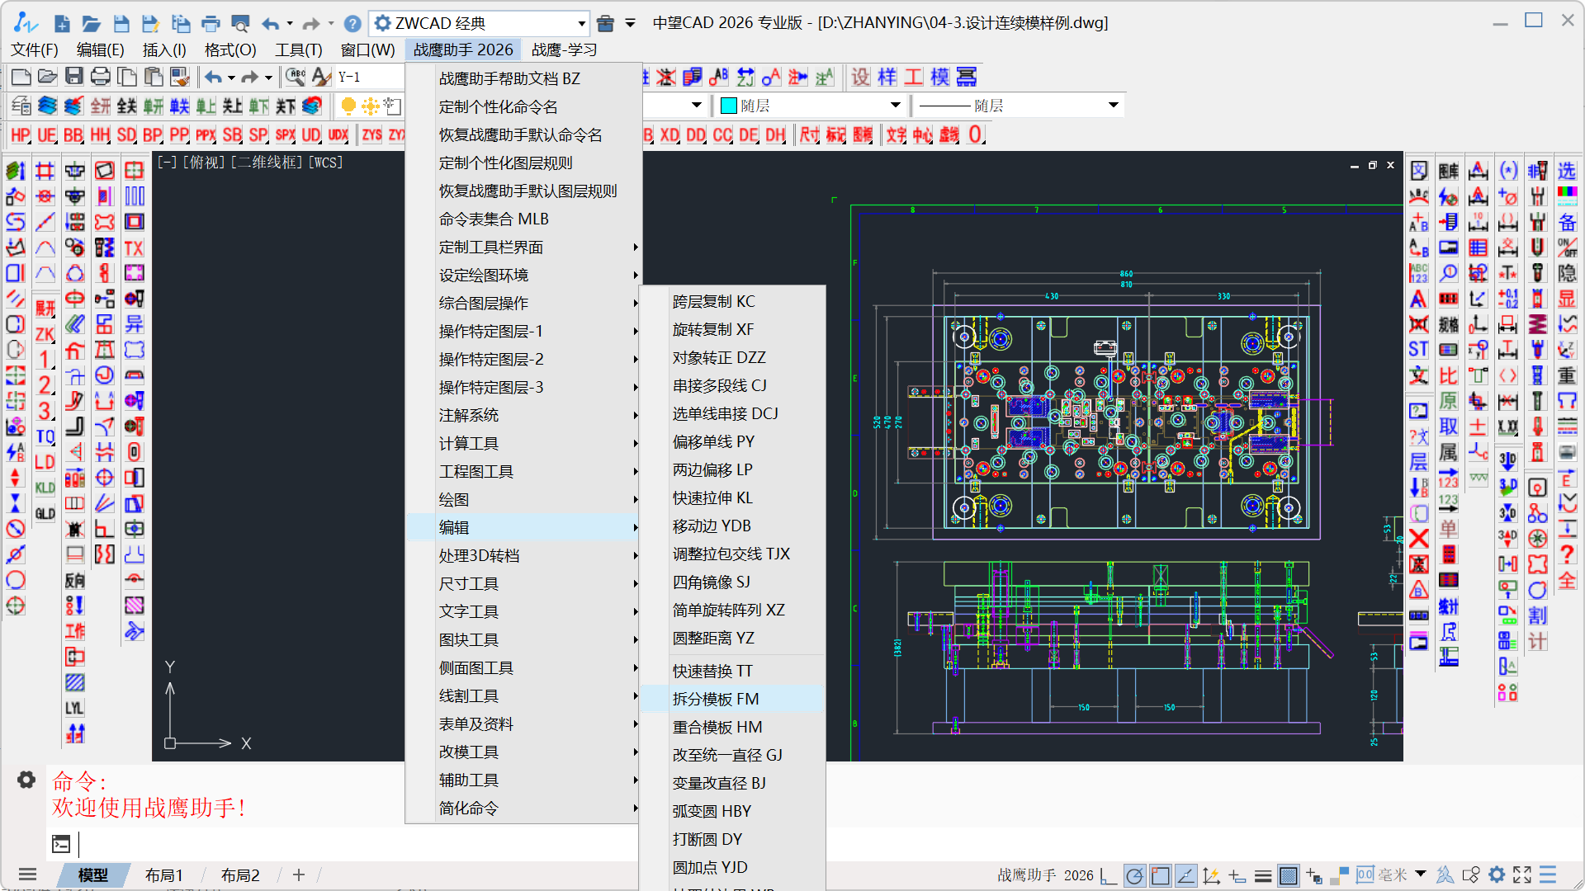
Task: Select 拆分模板 FM menu entry
Action: [x=715, y=699]
